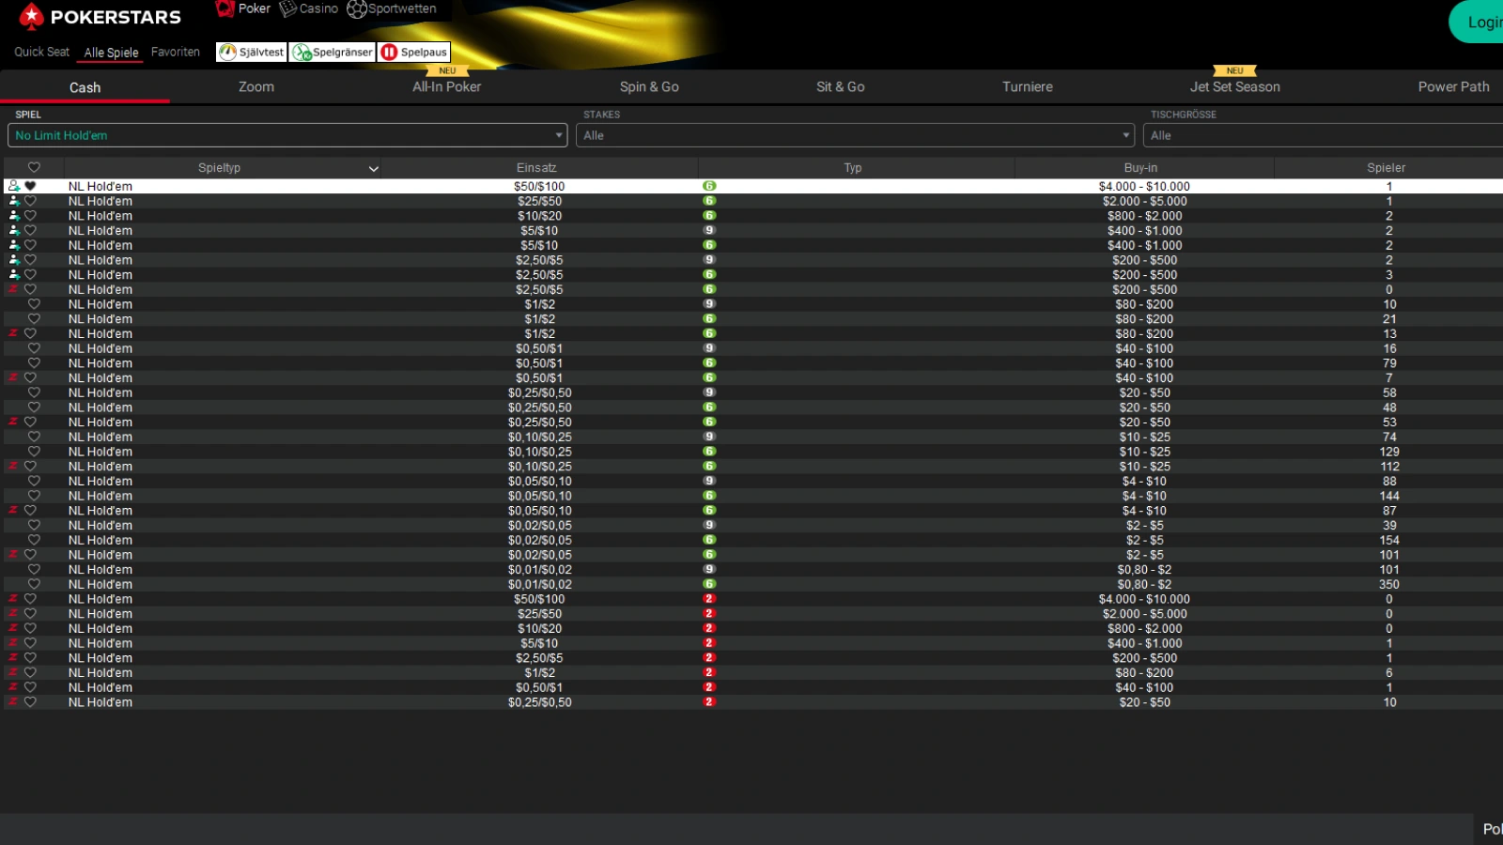1503x845 pixels.
Task: Switch to the Zoom tab
Action: click(x=256, y=86)
